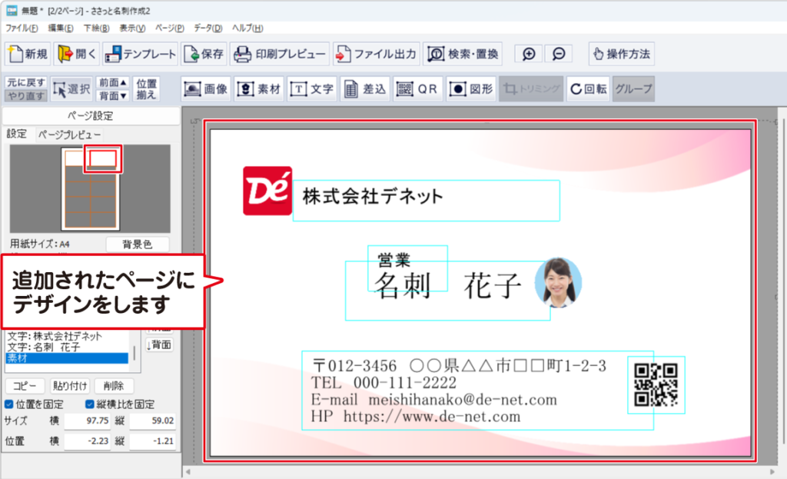Viewport: 787px width, 479px height.
Task: Open 印刷プレビュー print preview
Action: [280, 54]
